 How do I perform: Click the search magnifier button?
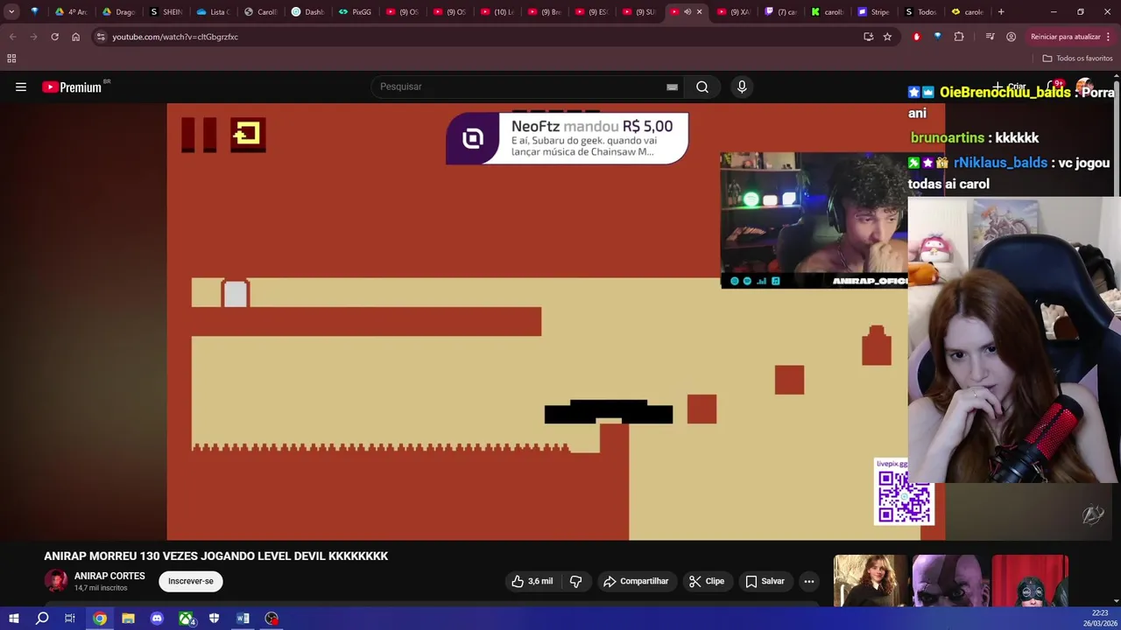click(x=702, y=87)
